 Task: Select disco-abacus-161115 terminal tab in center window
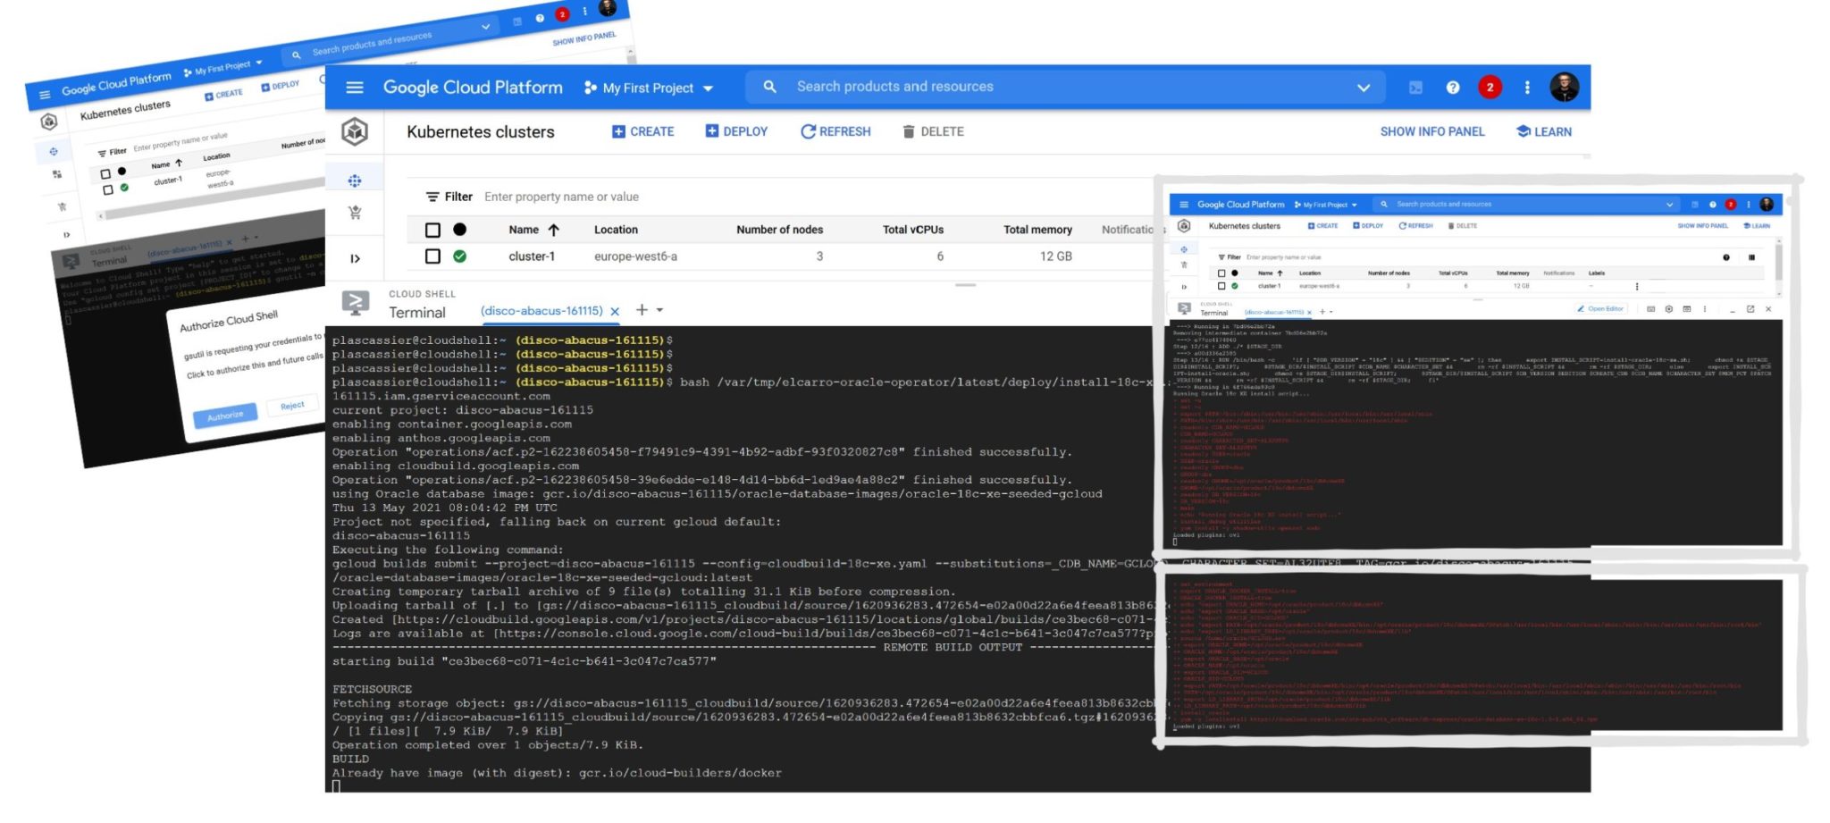click(541, 311)
